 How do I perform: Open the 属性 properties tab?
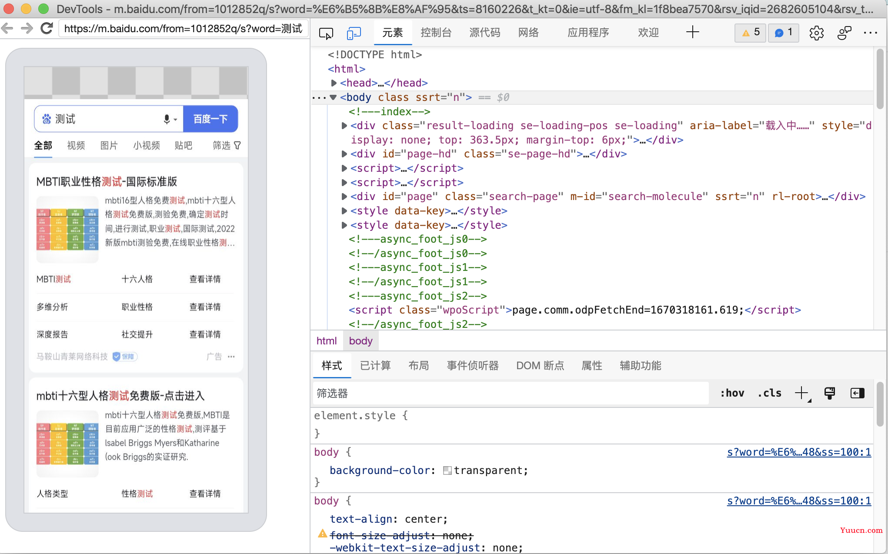(592, 366)
